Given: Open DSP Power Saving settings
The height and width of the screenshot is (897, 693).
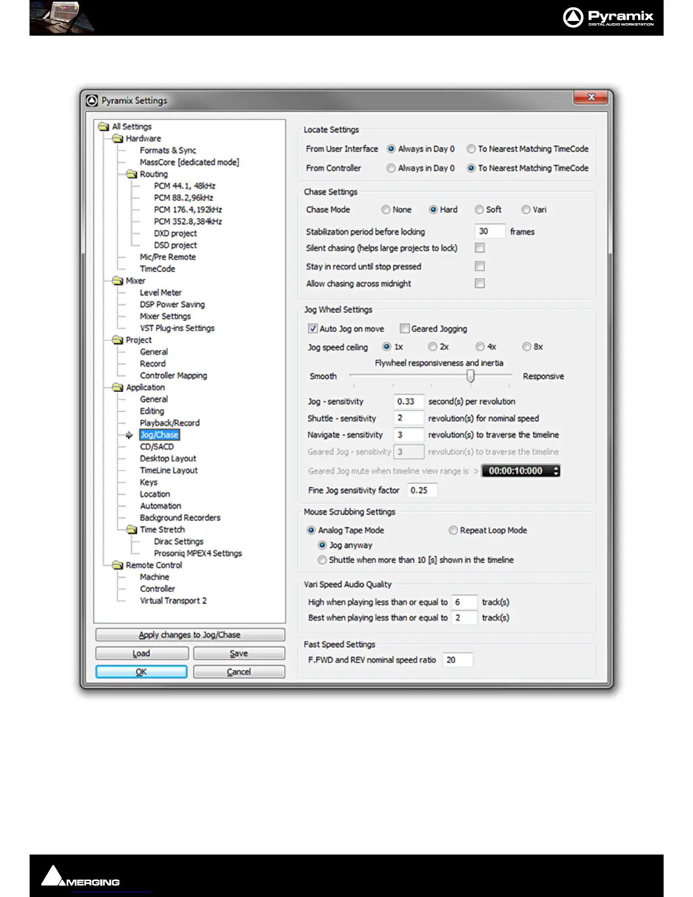Looking at the screenshot, I should pyautogui.click(x=172, y=305).
